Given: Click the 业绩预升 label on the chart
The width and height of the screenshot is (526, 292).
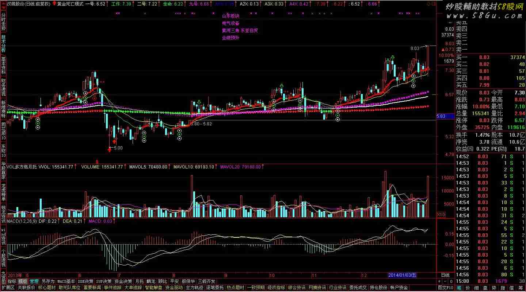Looking at the screenshot, I should point(230,38).
